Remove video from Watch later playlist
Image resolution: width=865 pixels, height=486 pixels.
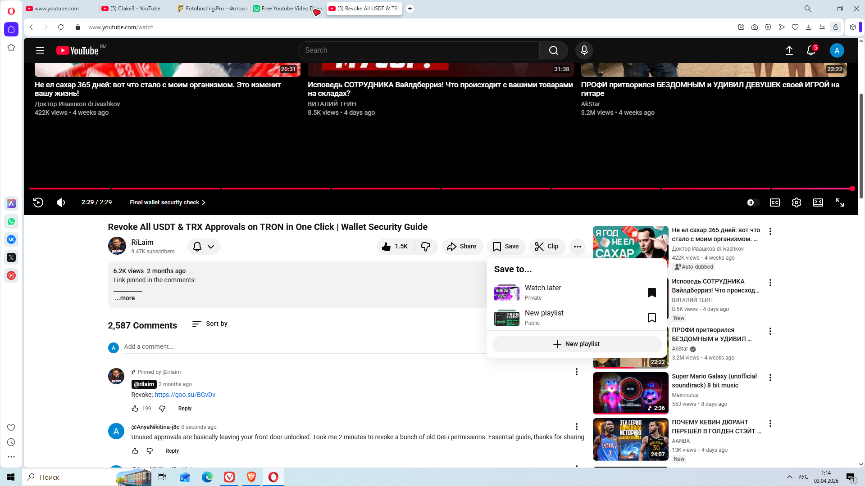tap(651, 292)
